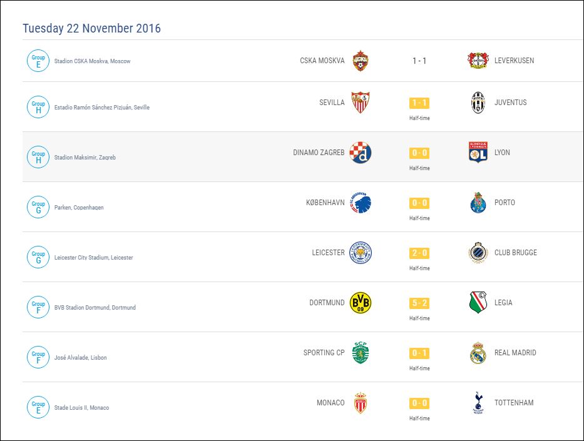Select the SEVILLA team name

coord(332,103)
